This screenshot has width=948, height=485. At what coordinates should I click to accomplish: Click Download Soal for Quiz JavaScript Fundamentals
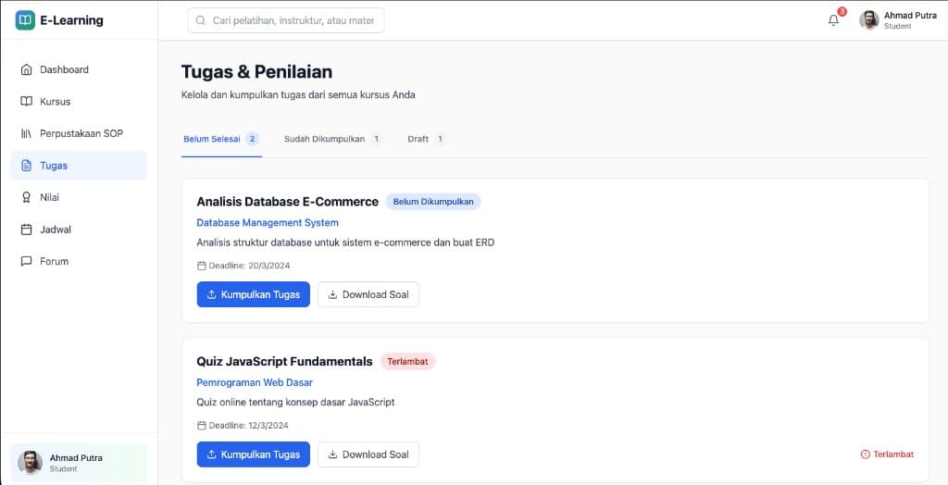(368, 454)
